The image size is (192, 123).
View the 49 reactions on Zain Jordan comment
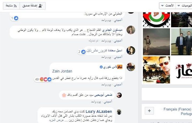click(43, 79)
